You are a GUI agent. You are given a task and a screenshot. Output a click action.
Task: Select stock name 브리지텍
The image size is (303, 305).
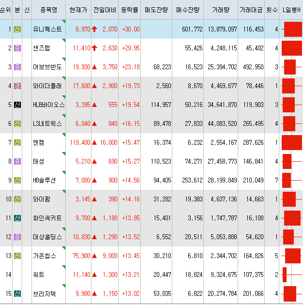coord(45,293)
